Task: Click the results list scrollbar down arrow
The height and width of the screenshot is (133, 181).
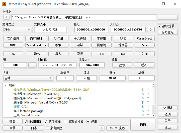Action: (x=153, y=115)
